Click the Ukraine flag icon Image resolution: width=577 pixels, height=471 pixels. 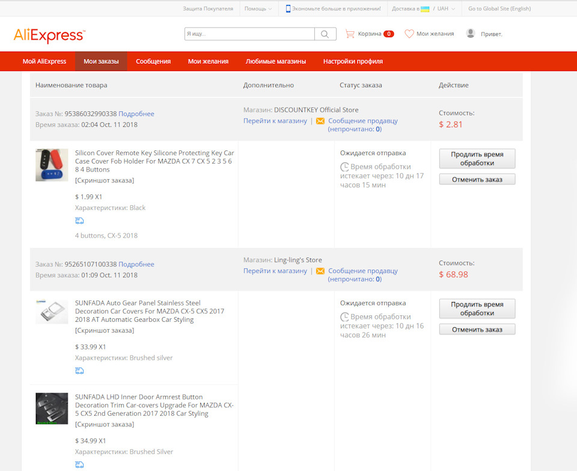click(x=425, y=9)
